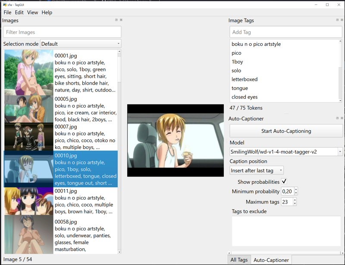Click the Images list scroll-up arrow
The width and height of the screenshot is (345, 265).
(119, 51)
